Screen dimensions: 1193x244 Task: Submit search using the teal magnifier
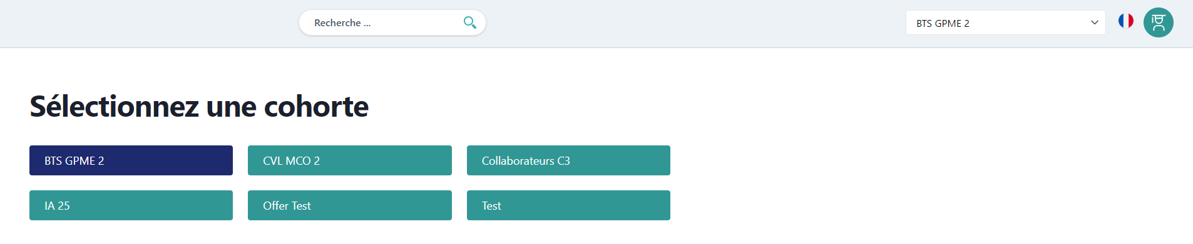[469, 22]
